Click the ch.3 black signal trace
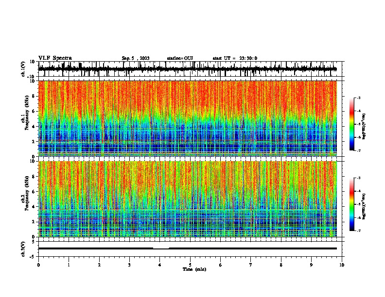This screenshot has height=297, width=385. (x=188, y=248)
